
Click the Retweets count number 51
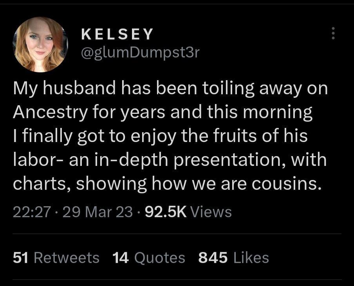20,257
